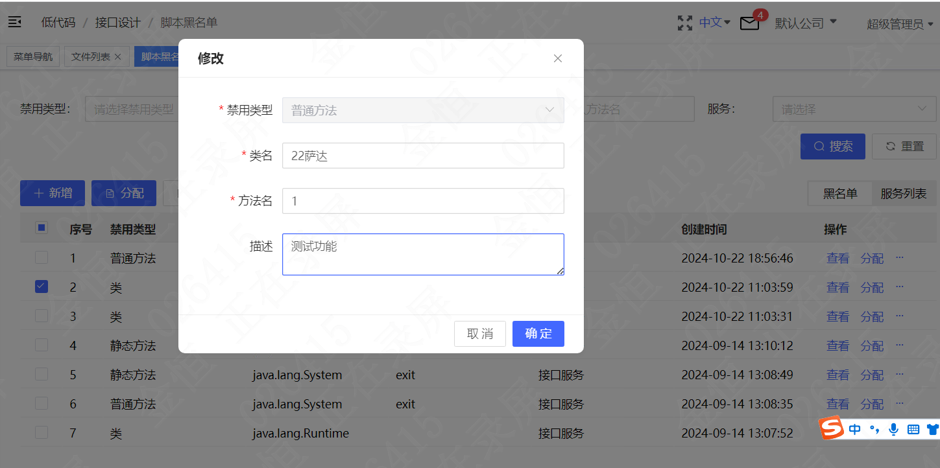Click the 确定 button

[x=538, y=334]
